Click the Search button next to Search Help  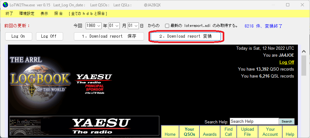tap(287, 121)
